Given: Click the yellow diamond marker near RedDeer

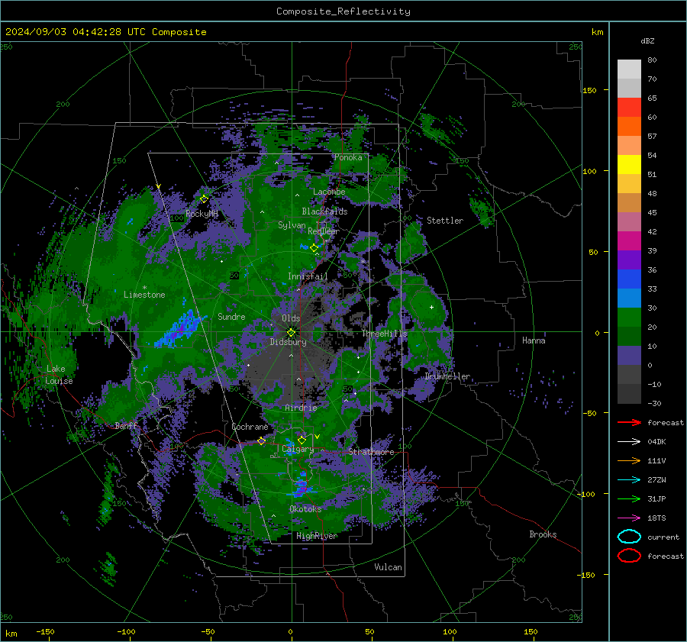Looking at the screenshot, I should coord(314,248).
